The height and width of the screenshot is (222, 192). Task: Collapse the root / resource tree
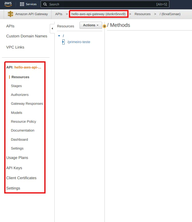(x=59, y=36)
